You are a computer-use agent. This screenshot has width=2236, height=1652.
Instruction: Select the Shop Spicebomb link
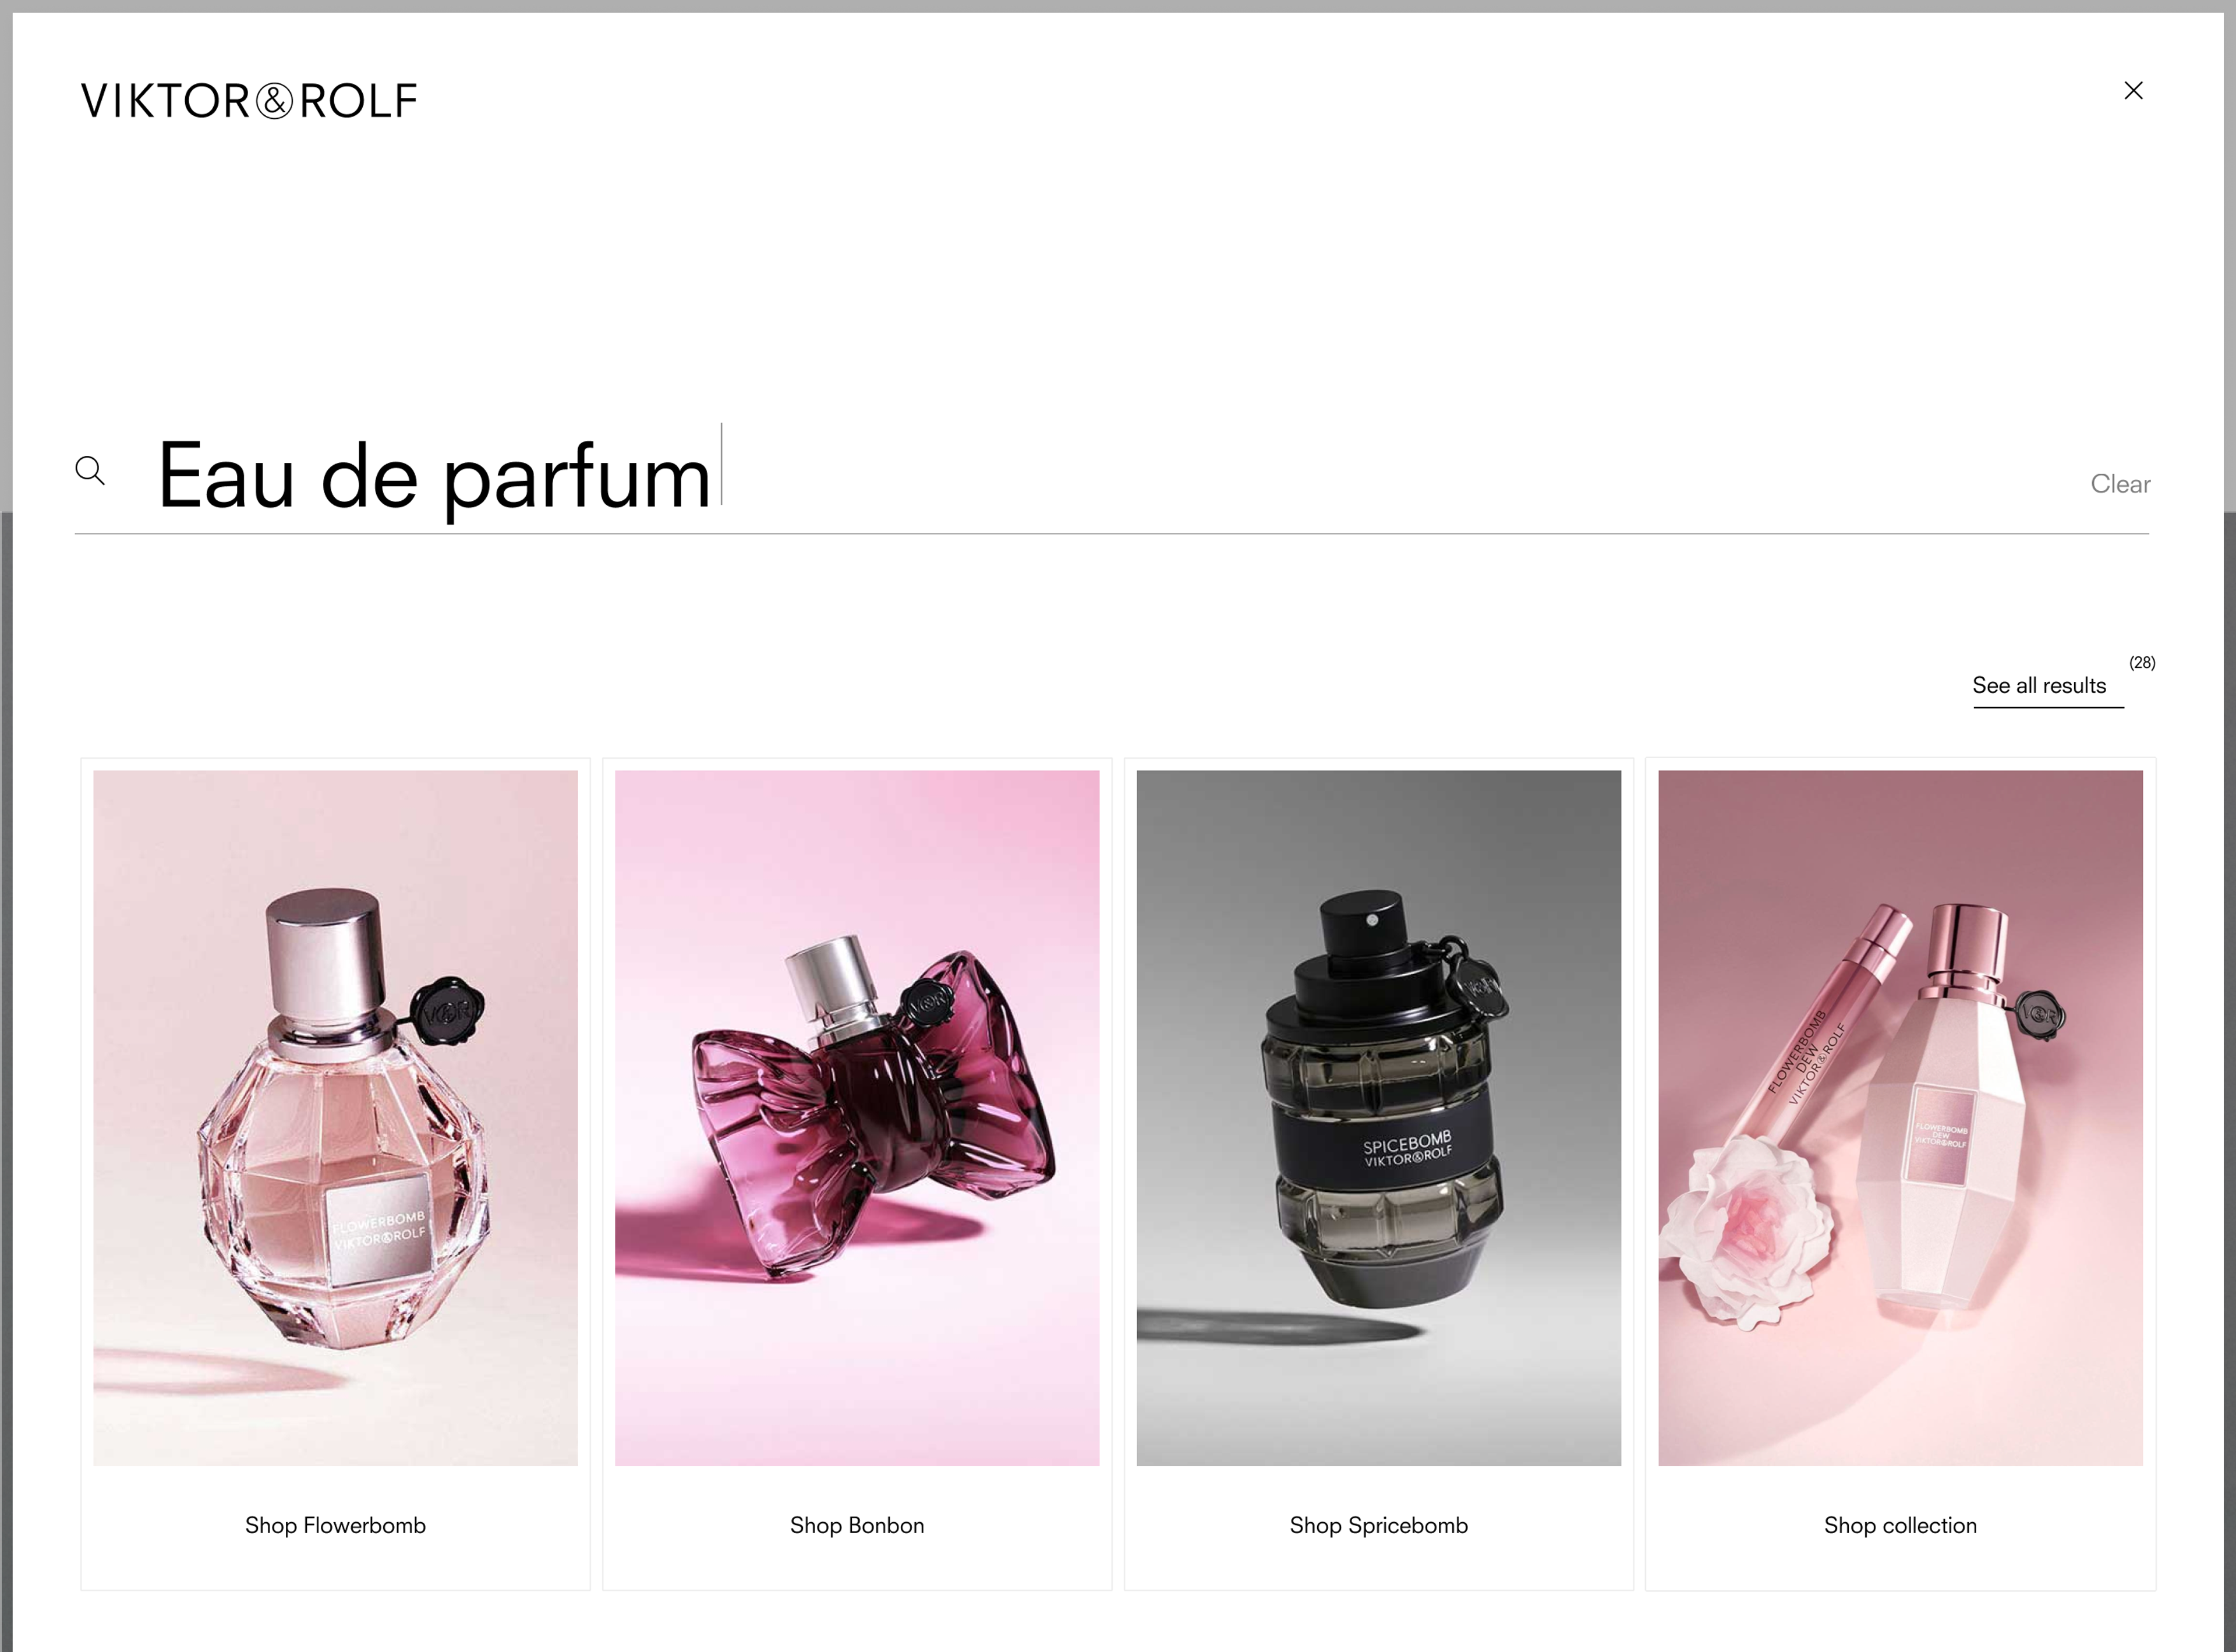tap(1379, 1525)
